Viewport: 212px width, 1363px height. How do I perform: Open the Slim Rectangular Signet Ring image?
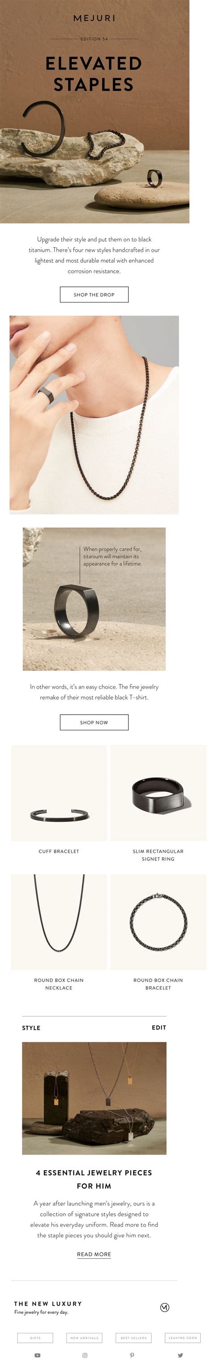click(x=158, y=792)
